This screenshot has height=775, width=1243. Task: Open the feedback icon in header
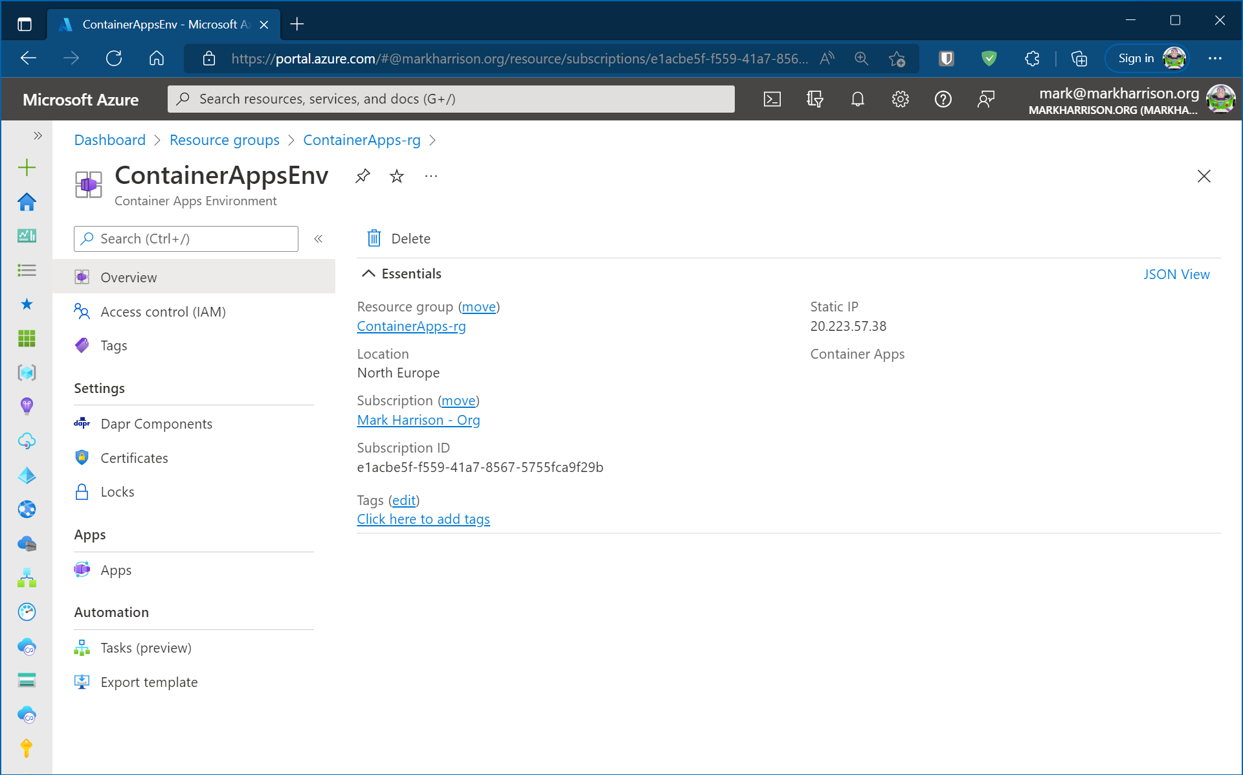pyautogui.click(x=985, y=99)
